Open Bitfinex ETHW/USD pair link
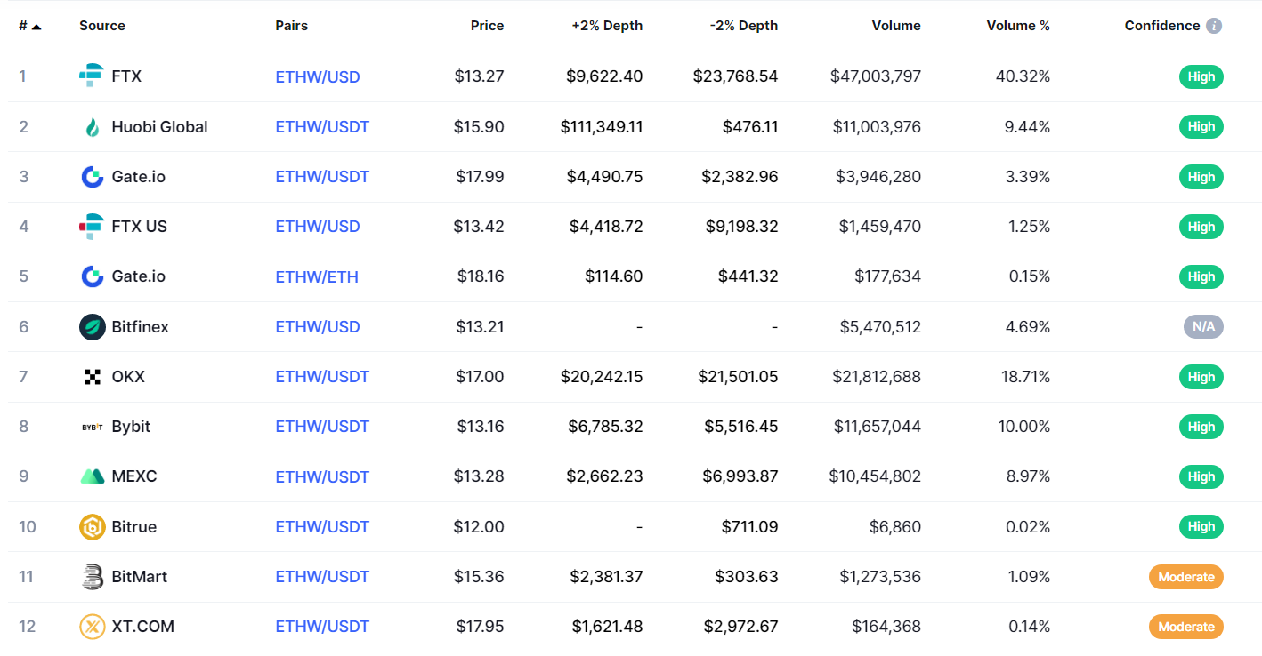The width and height of the screenshot is (1262, 656). (x=318, y=327)
